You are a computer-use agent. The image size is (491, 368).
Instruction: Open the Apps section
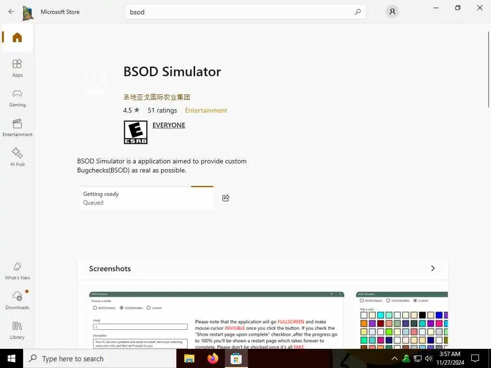pyautogui.click(x=17, y=68)
